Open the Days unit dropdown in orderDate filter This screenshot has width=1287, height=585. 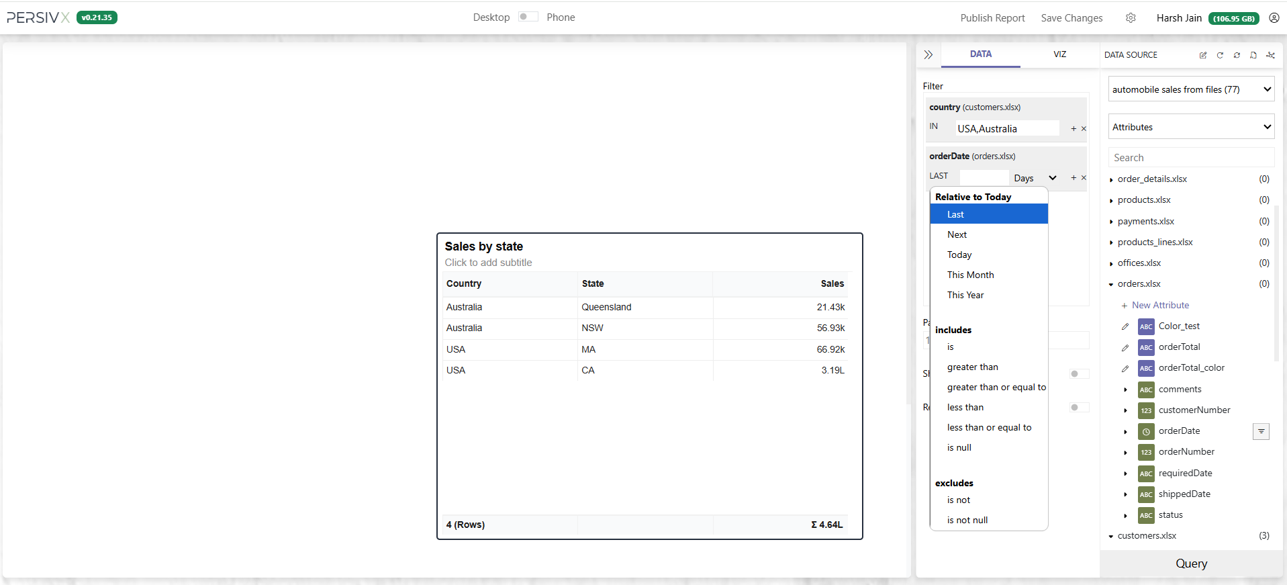(x=1035, y=178)
